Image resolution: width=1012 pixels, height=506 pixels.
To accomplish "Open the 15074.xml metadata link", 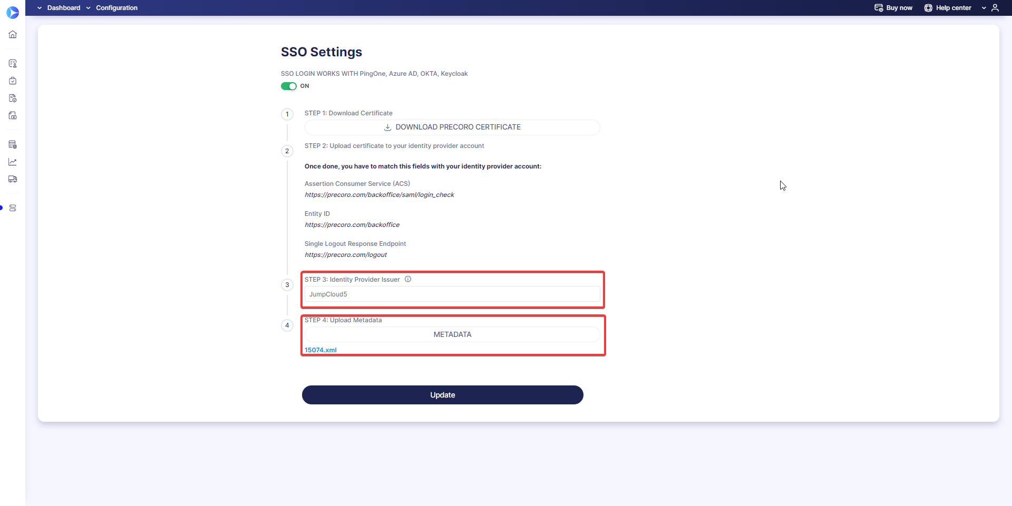I will (320, 350).
